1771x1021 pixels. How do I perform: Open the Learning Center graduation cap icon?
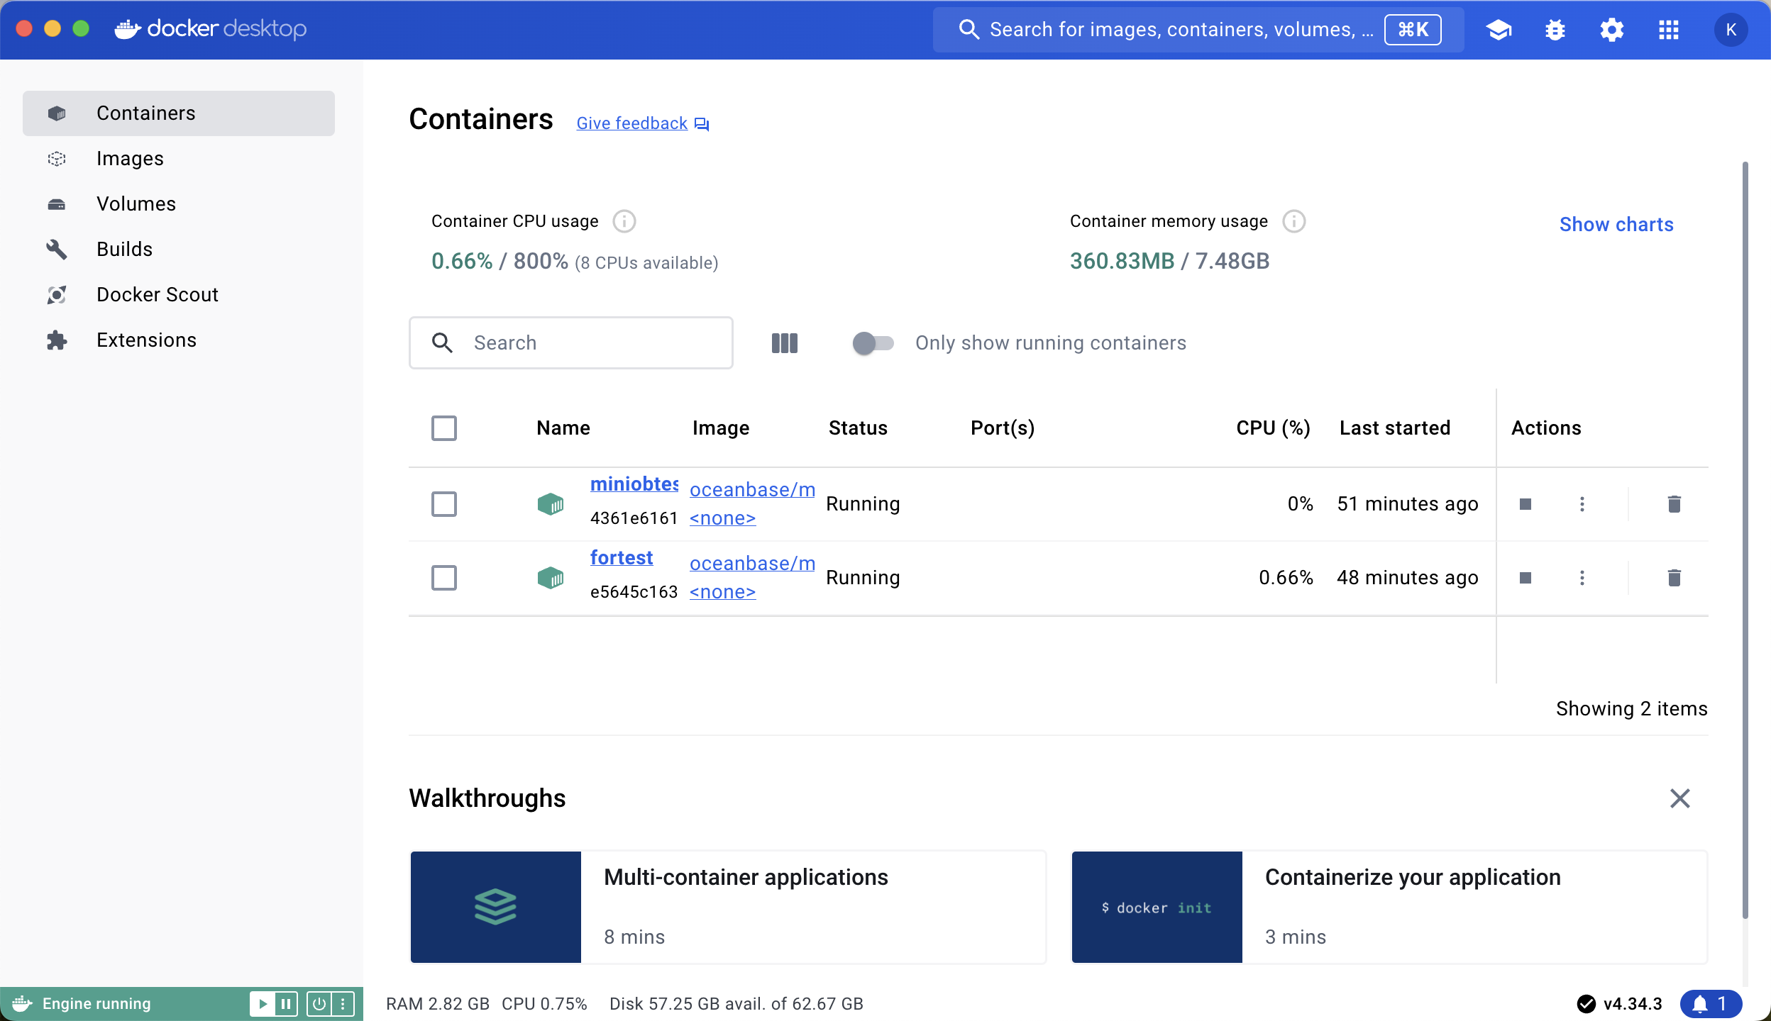(x=1499, y=30)
